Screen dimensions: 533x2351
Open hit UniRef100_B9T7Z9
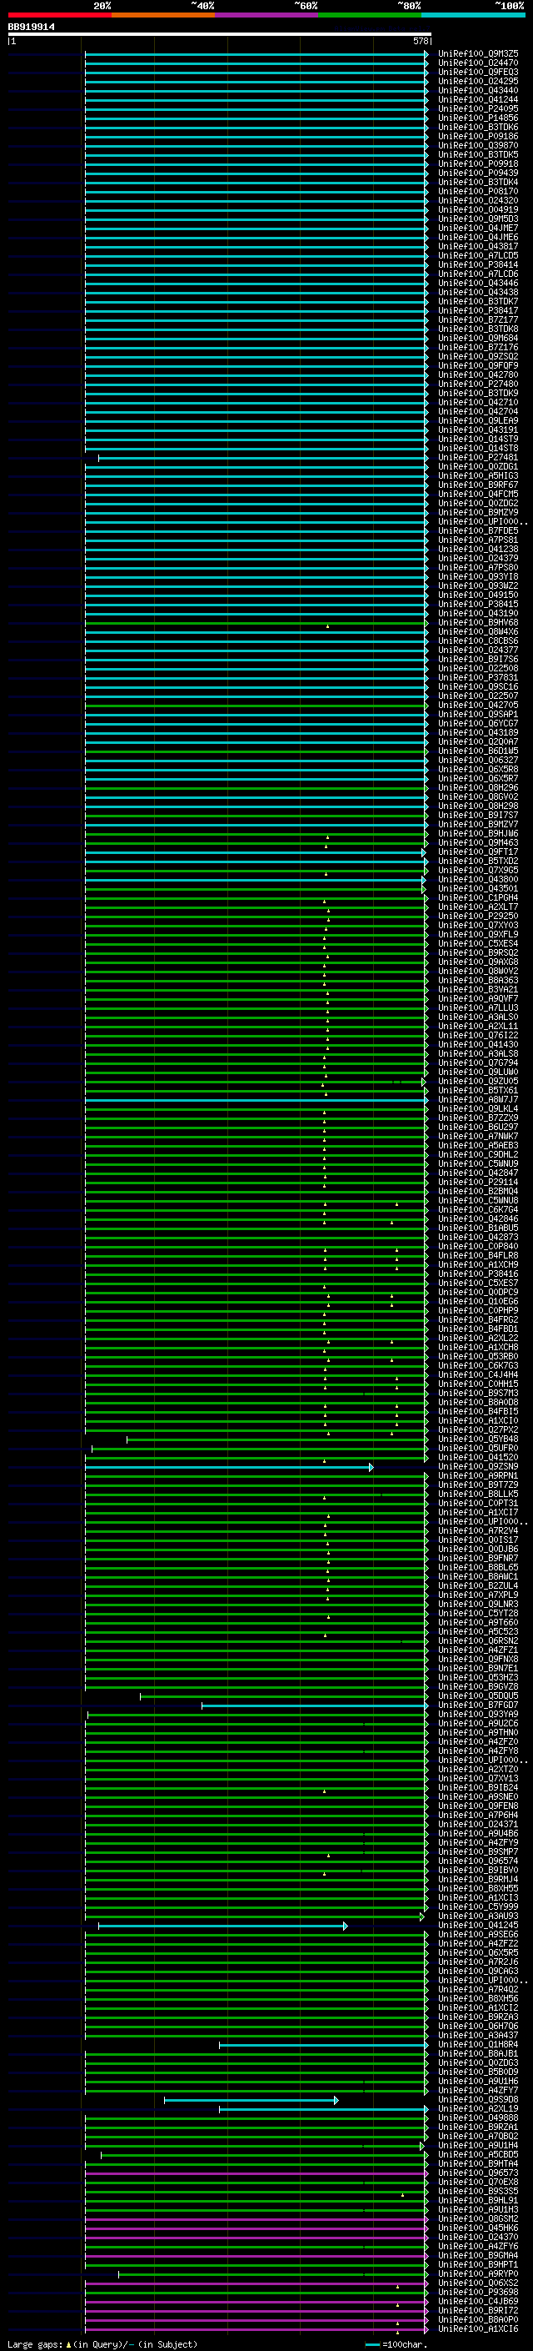(478, 1484)
